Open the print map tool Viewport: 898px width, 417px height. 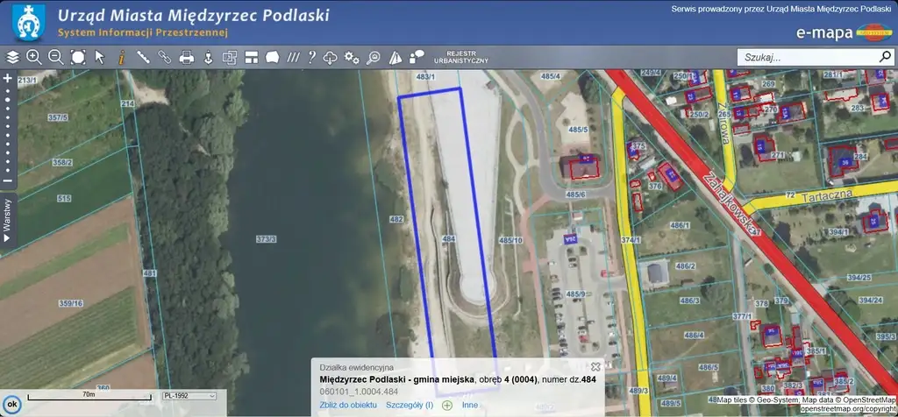pyautogui.click(x=186, y=57)
